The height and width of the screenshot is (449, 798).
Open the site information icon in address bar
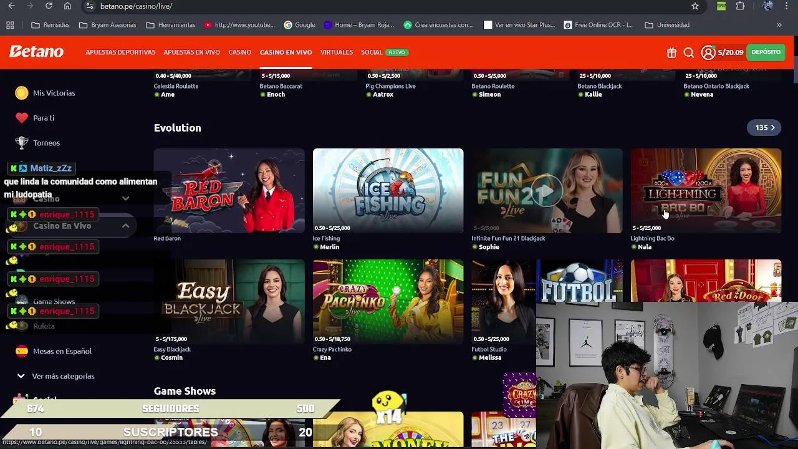[x=90, y=6]
